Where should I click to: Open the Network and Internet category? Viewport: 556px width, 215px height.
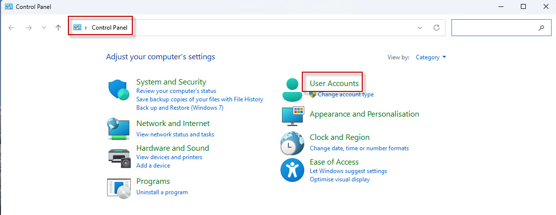[x=173, y=124]
